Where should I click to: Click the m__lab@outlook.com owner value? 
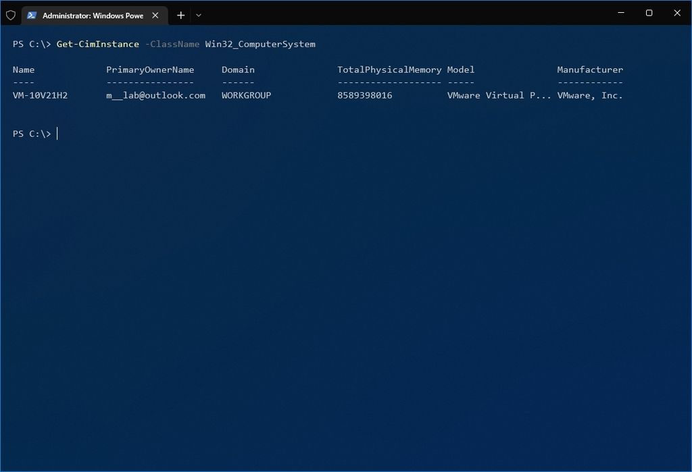click(155, 95)
